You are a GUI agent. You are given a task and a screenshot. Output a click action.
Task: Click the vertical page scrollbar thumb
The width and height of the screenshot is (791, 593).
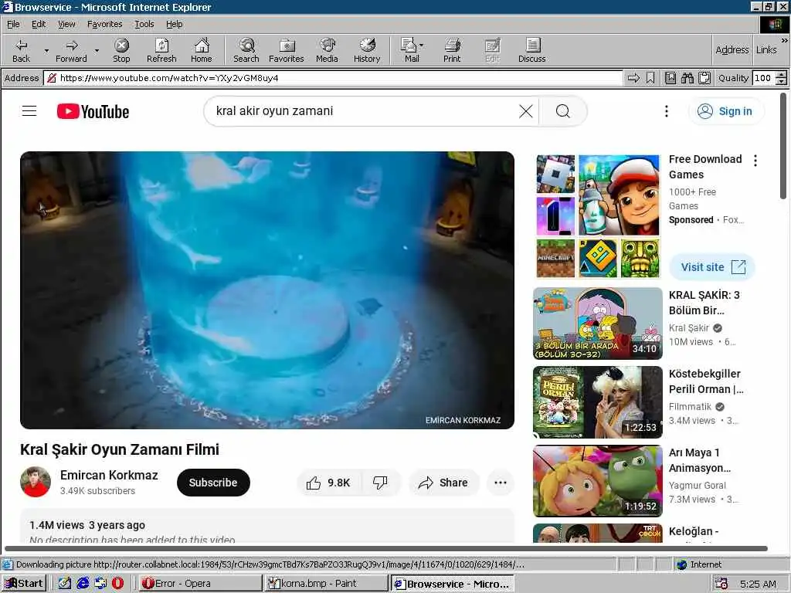783,146
